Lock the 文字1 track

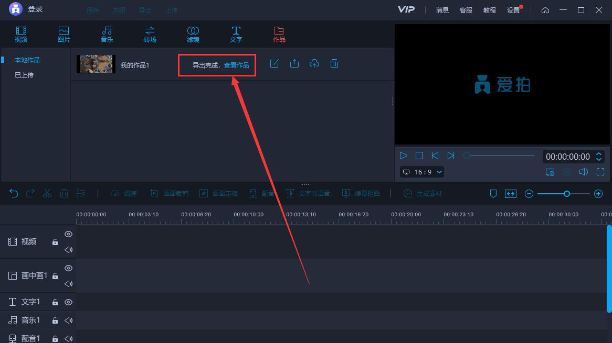55,302
